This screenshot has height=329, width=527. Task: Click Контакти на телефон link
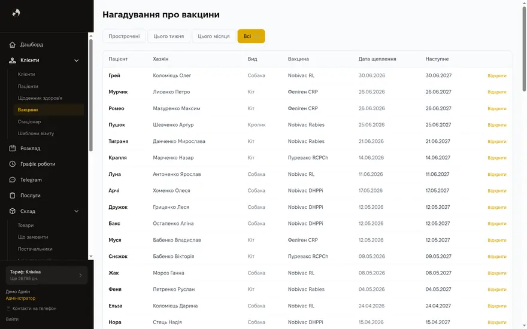point(34,309)
